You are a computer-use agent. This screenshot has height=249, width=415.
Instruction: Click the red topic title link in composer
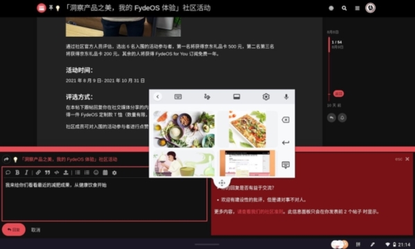click(x=69, y=159)
